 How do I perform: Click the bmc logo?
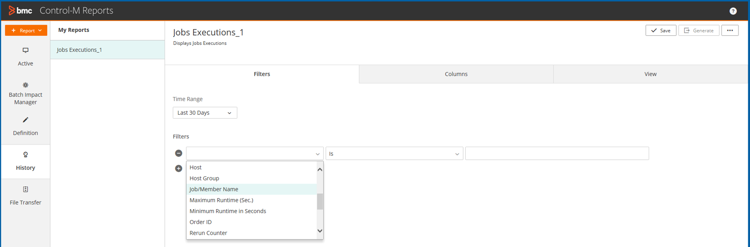(20, 11)
